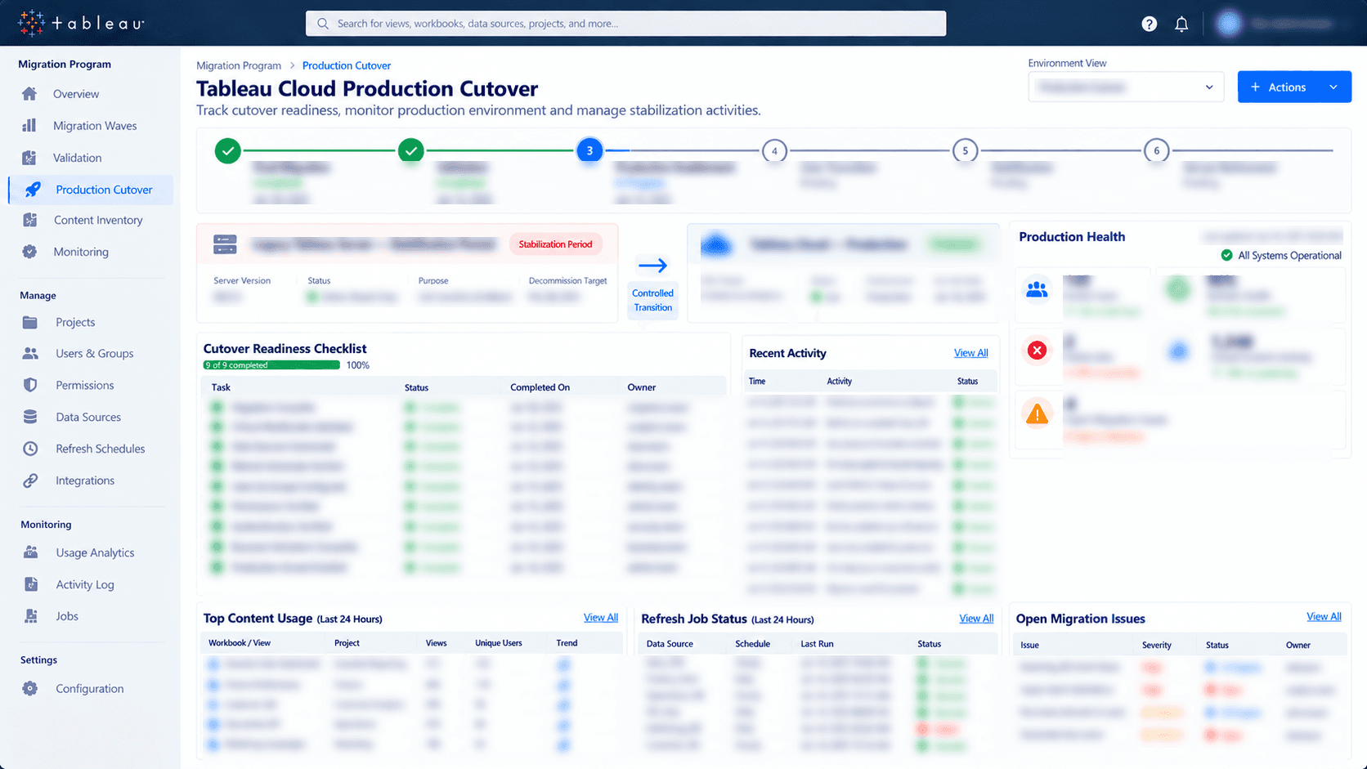The image size is (1367, 769).
Task: Open Monitoring in Migration Program menu
Action: tap(81, 252)
